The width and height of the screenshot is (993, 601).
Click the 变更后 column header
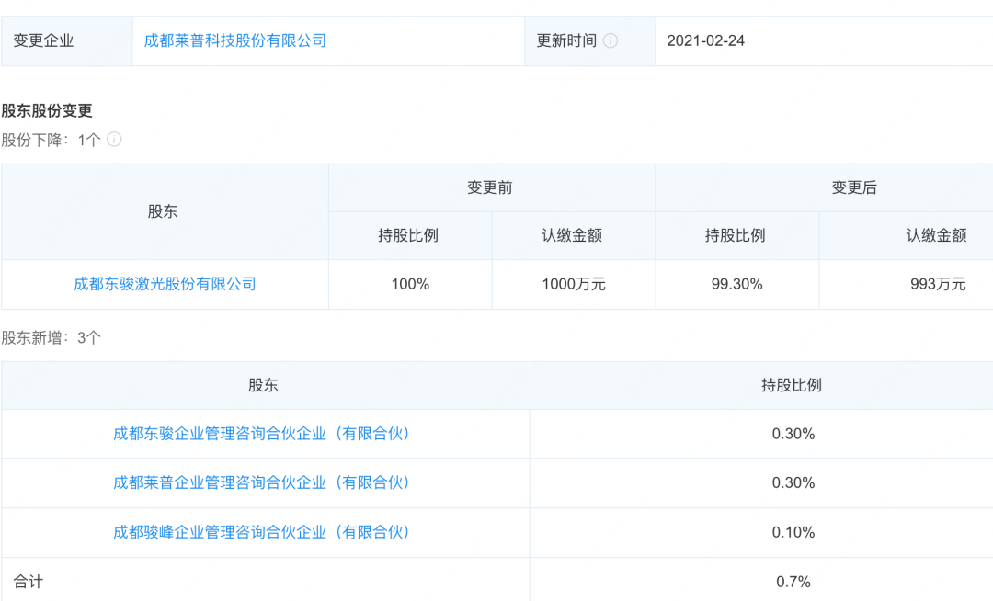pos(854,187)
